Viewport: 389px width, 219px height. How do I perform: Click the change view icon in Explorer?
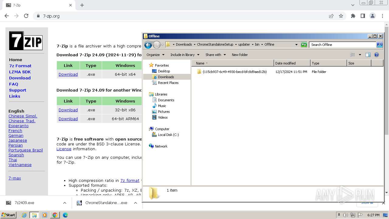click(353, 55)
